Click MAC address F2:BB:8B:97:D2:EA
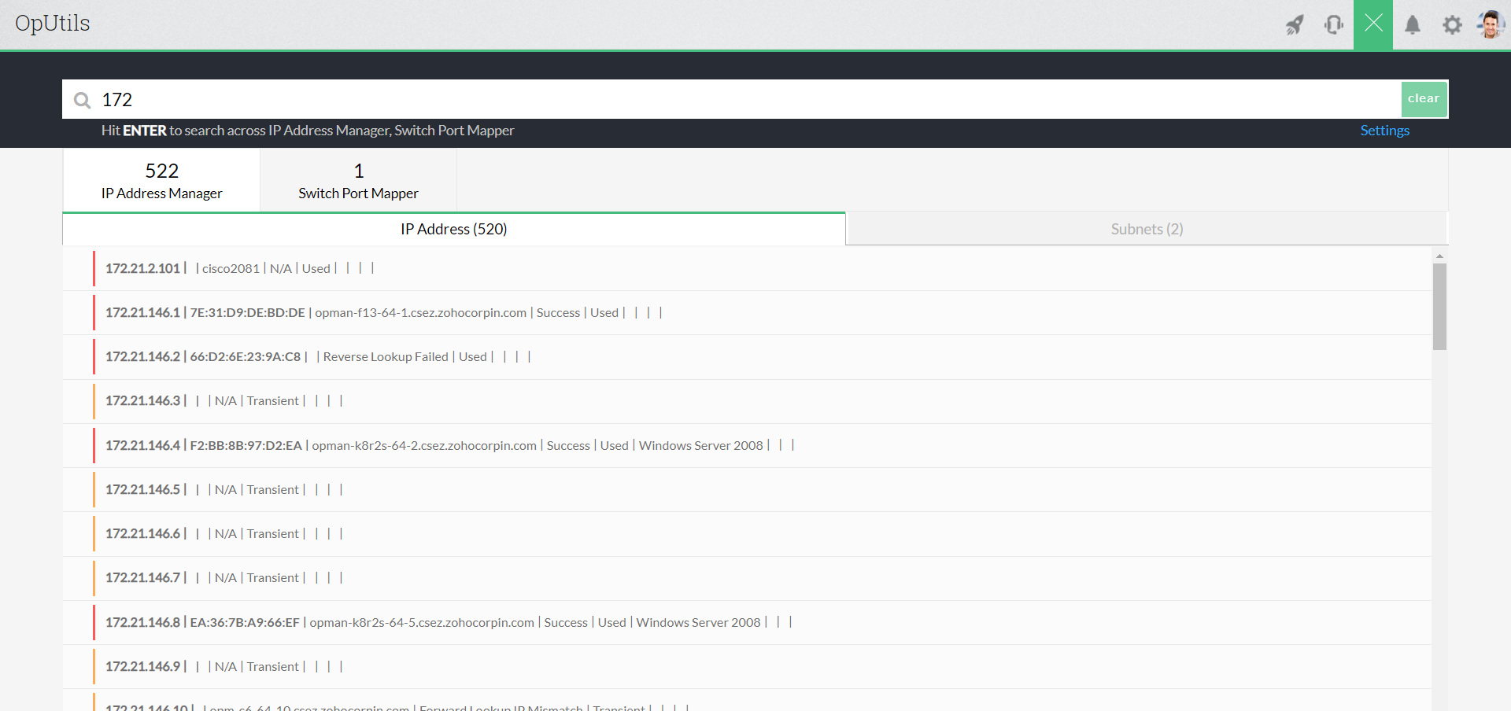The width and height of the screenshot is (1511, 711). pyautogui.click(x=246, y=445)
